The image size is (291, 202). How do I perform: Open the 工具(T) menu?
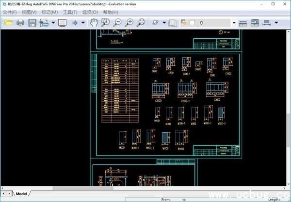(x=70, y=12)
